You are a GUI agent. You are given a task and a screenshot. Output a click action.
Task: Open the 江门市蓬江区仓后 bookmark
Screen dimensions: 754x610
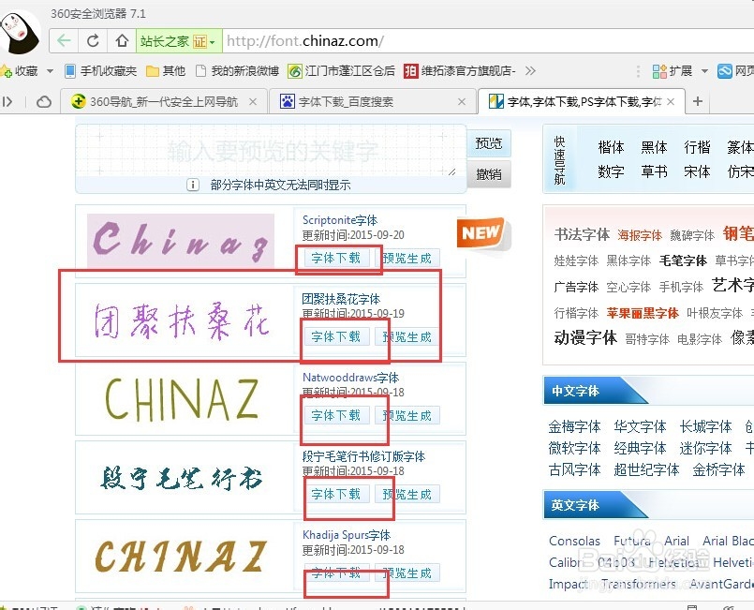(342, 71)
